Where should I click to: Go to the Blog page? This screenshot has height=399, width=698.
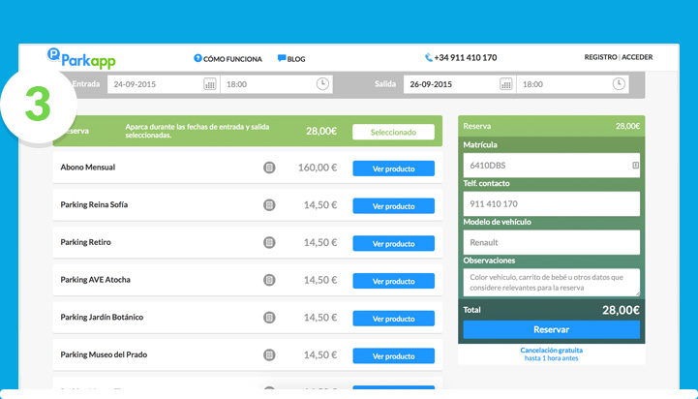click(291, 58)
